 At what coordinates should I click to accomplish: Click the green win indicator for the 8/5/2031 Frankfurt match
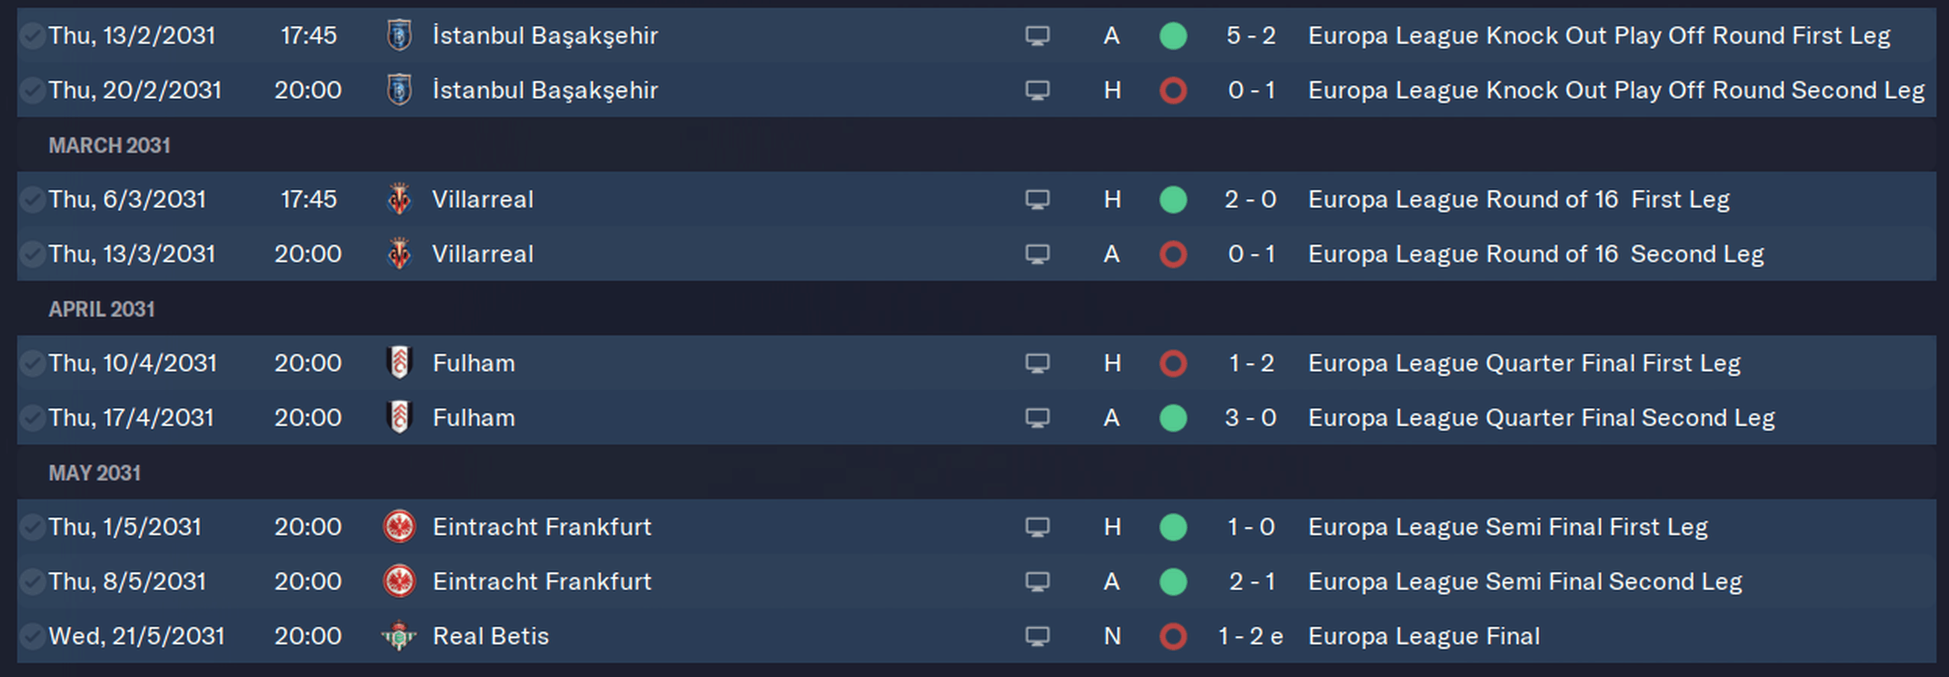(x=1173, y=582)
